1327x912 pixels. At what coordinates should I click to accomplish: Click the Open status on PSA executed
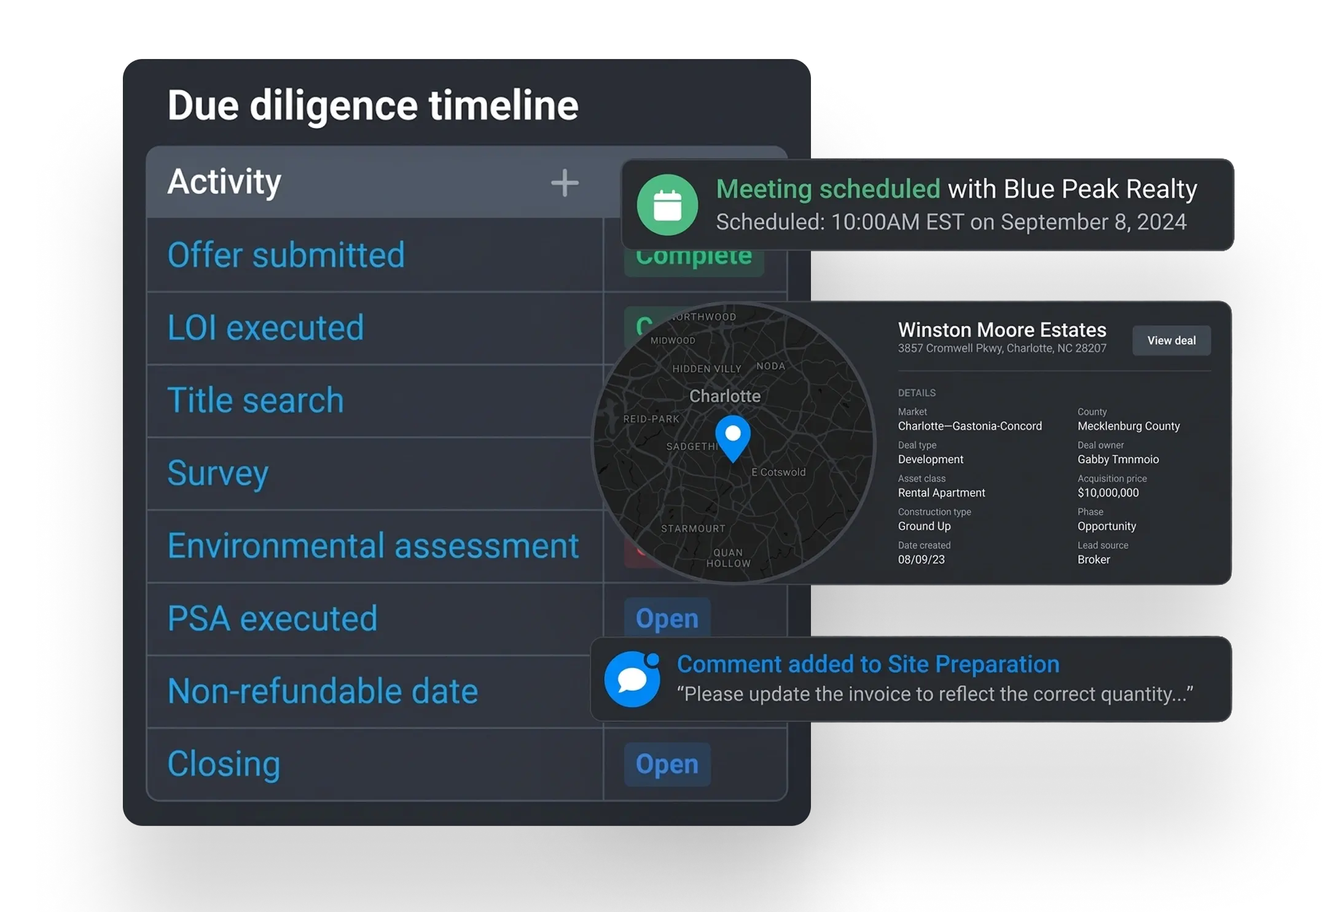[x=667, y=618]
